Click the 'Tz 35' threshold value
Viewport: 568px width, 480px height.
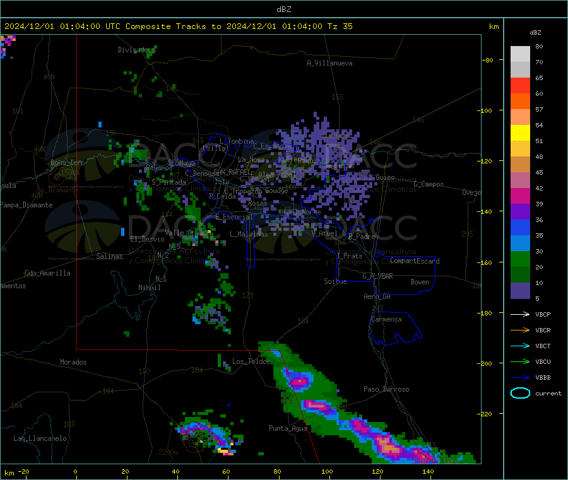(340, 26)
